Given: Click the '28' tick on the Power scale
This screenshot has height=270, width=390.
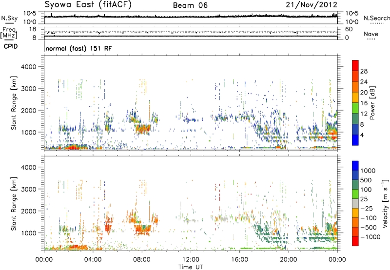Looking at the screenshot, I should pyautogui.click(x=364, y=71).
